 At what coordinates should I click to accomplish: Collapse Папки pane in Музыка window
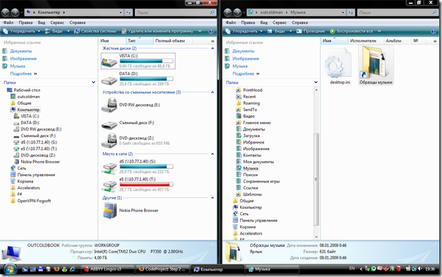(x=316, y=82)
